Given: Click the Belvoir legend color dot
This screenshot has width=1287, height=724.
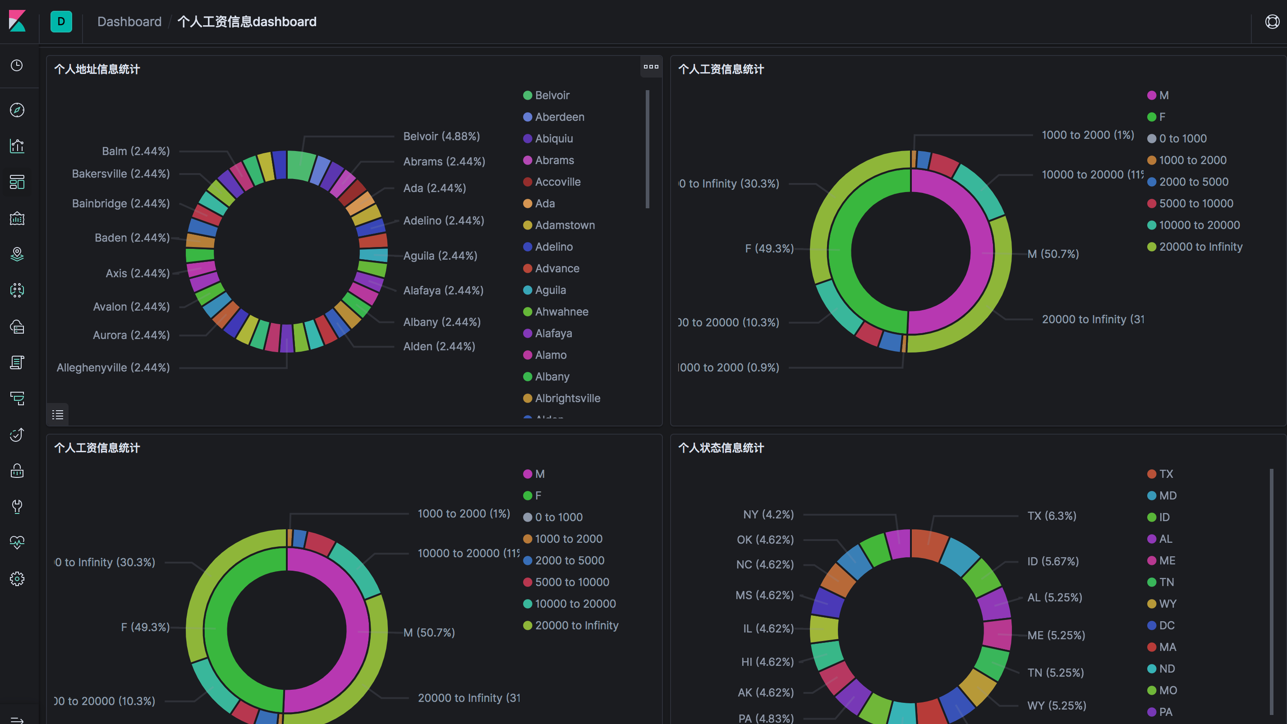Looking at the screenshot, I should [528, 96].
